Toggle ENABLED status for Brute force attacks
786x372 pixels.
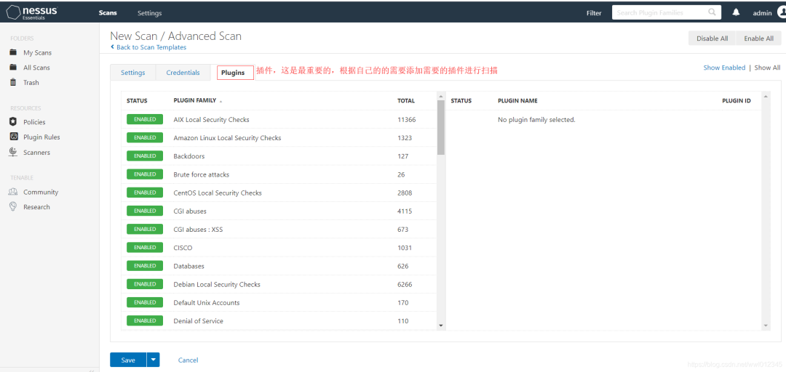pos(145,174)
